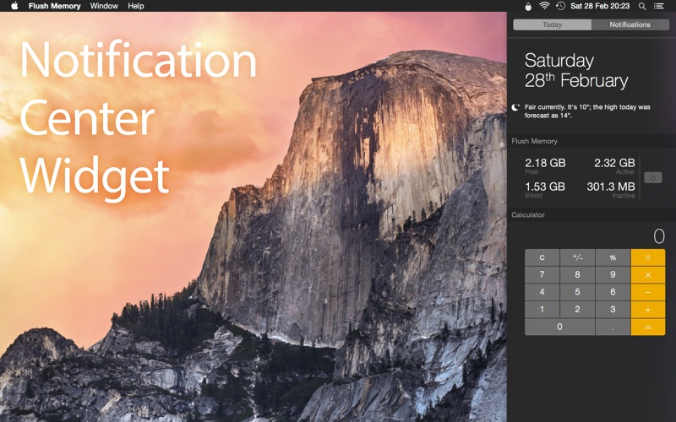Clear the calculator with C key
The width and height of the screenshot is (676, 422).
(x=542, y=257)
